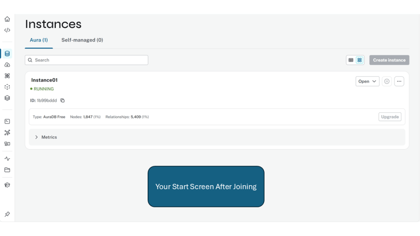The width and height of the screenshot is (420, 236).
Task: Copy the instance ID 1b99bddd
Action: pyautogui.click(x=62, y=100)
